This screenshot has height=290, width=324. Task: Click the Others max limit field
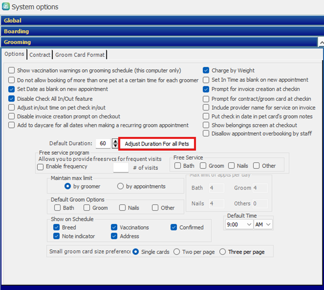[x=260, y=204]
